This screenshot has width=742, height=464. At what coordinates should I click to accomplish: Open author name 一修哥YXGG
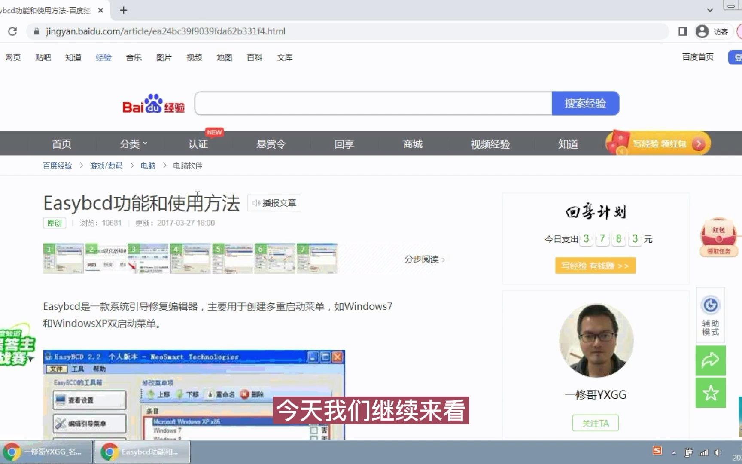pos(595,394)
